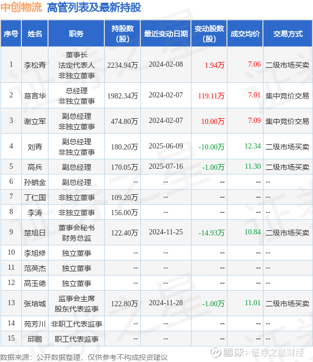Screen dimensions: 313x362
Task: Click the holding value 122.80万
Action: tap(124, 304)
